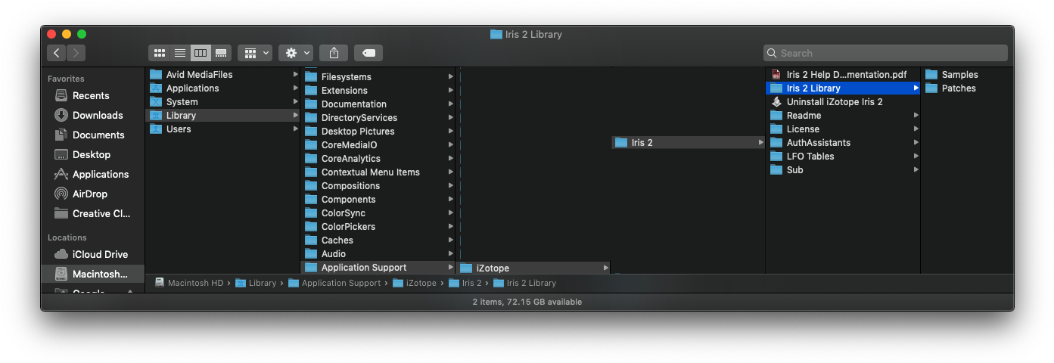Select Macintosh HD in sidebar Locations
1054x363 pixels.
pyautogui.click(x=92, y=274)
